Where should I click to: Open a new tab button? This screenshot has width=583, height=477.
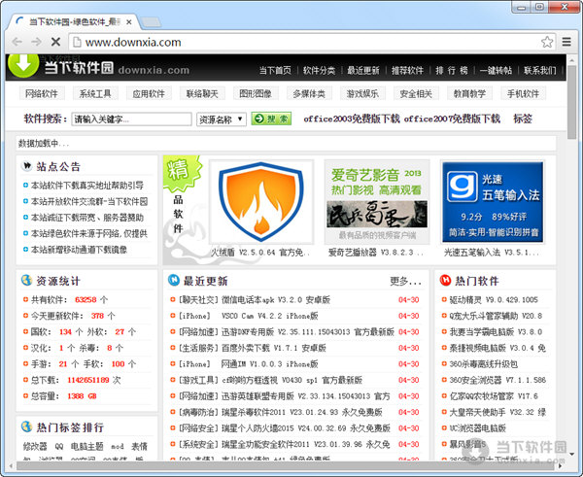152,22
